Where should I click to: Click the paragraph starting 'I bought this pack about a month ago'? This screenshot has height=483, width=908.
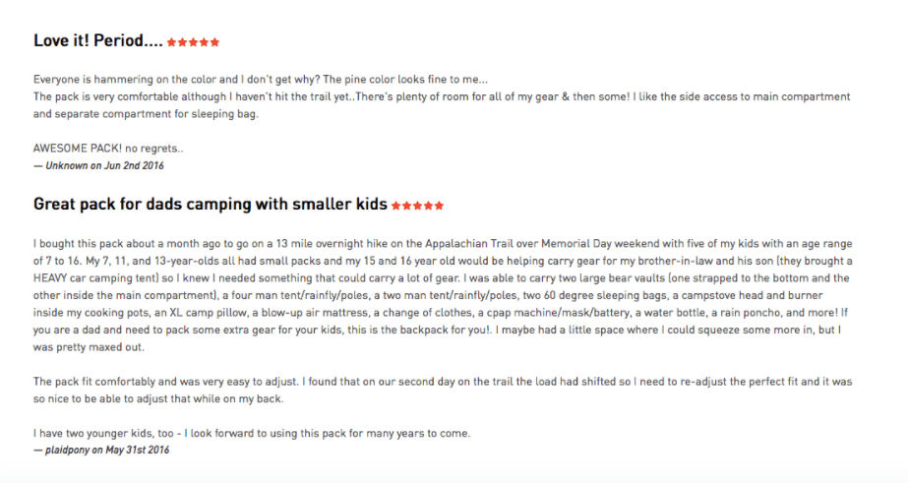tap(443, 295)
